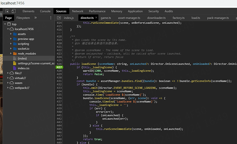
Task: Collapse the top frame tree node
Action: click(5, 24)
